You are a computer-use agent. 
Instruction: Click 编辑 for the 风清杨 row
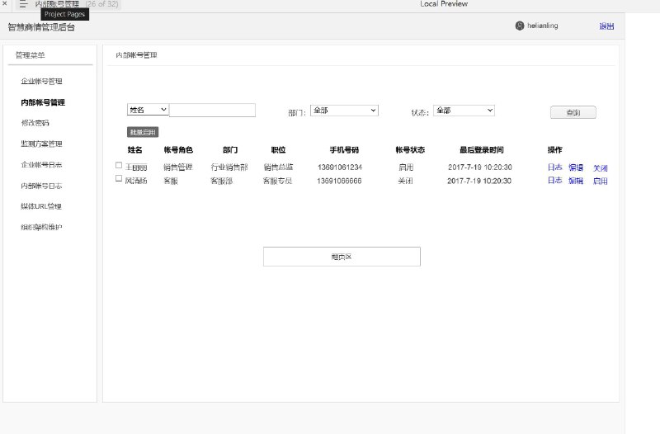point(576,181)
